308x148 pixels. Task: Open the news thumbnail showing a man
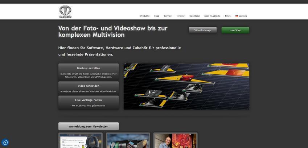[x=176, y=140]
